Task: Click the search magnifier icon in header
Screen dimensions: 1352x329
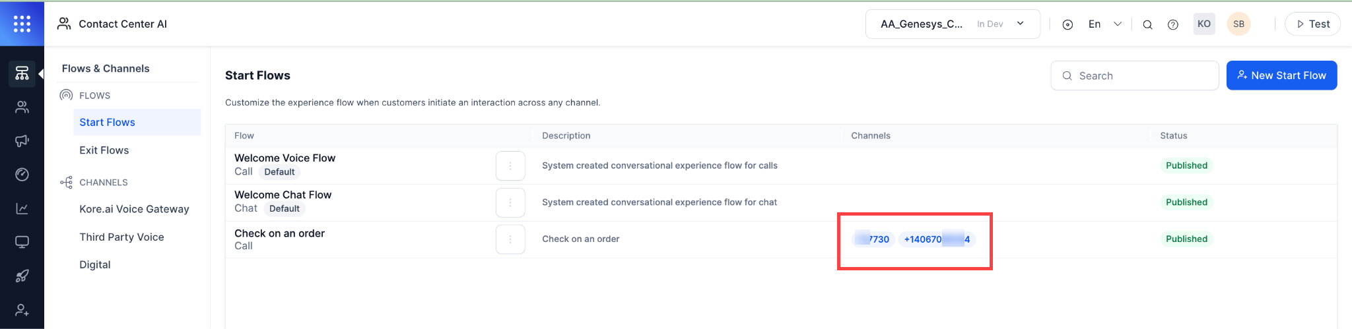Action: [x=1147, y=24]
